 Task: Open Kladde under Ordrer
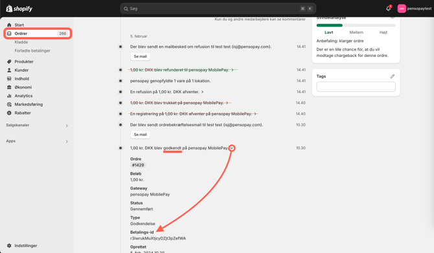21,42
